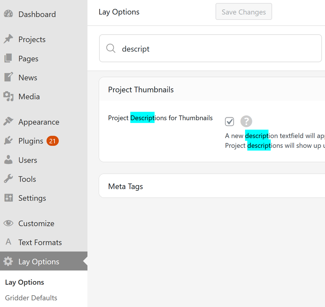Uncheck Project Descriptions for Thumbnails checkbox
This screenshot has width=325, height=307.
coord(229,122)
